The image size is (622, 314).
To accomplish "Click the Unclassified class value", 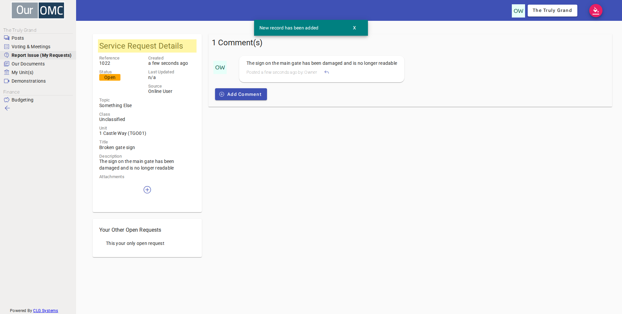I will click(112, 119).
